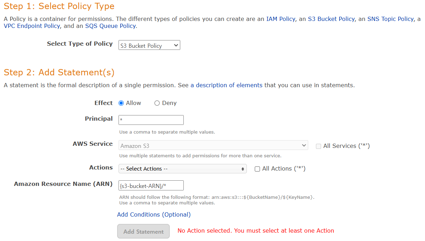Open the VPC Endpoint Policy link
The width and height of the screenshot is (425, 241).
pos(32,26)
